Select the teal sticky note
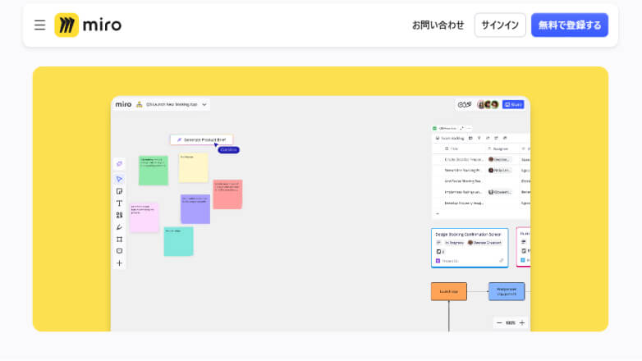This screenshot has width=642, height=361. coord(178,241)
